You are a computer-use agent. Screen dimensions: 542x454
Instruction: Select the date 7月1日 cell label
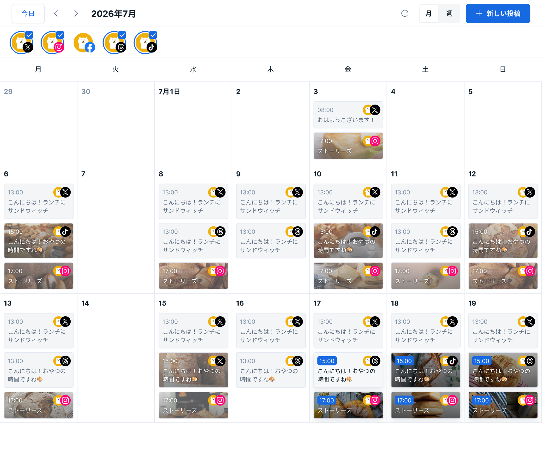point(169,92)
